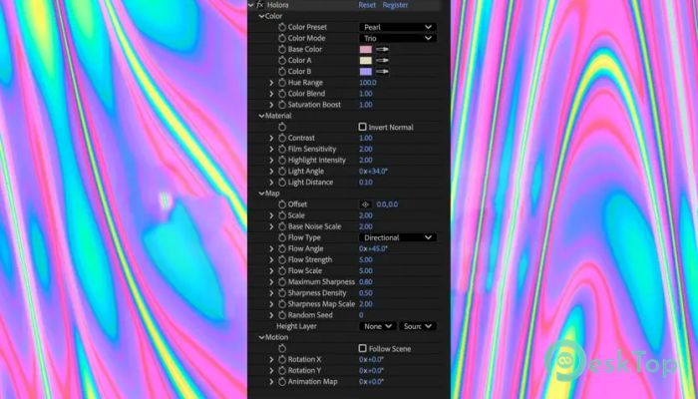The width and height of the screenshot is (698, 399).
Task: Click the Offset value 0.0,0.0
Action: [x=387, y=204]
